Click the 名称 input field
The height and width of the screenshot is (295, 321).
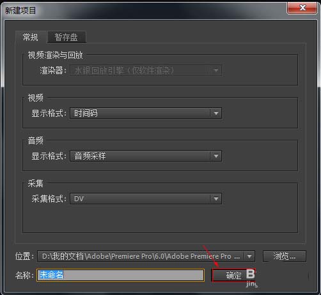120,275
